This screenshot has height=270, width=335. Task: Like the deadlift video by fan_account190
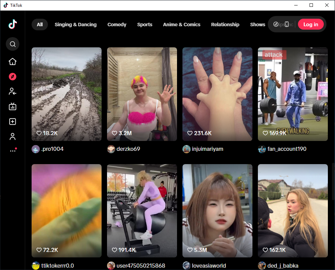pyautogui.click(x=265, y=133)
